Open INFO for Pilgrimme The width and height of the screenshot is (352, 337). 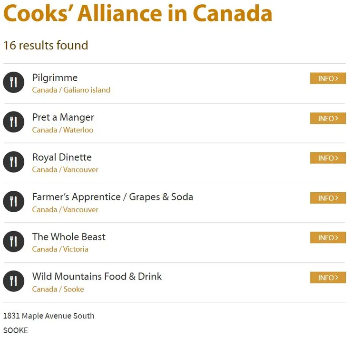pos(328,78)
